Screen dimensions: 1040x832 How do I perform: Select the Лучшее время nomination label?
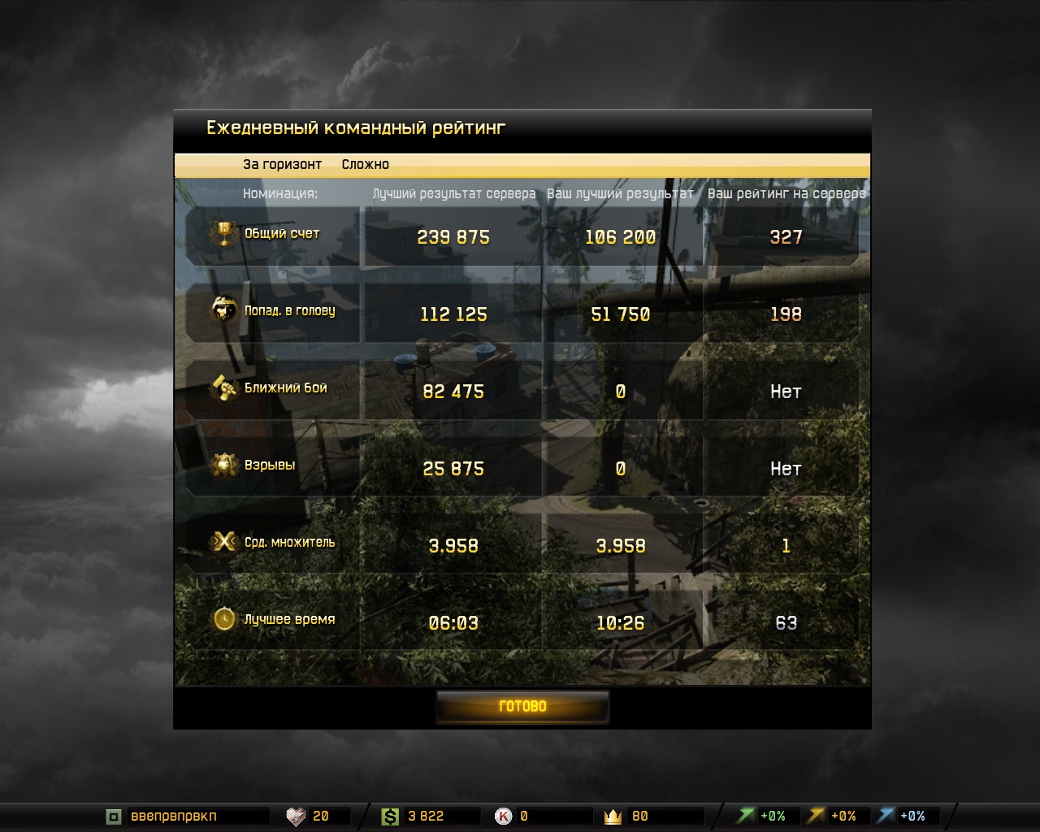click(289, 619)
